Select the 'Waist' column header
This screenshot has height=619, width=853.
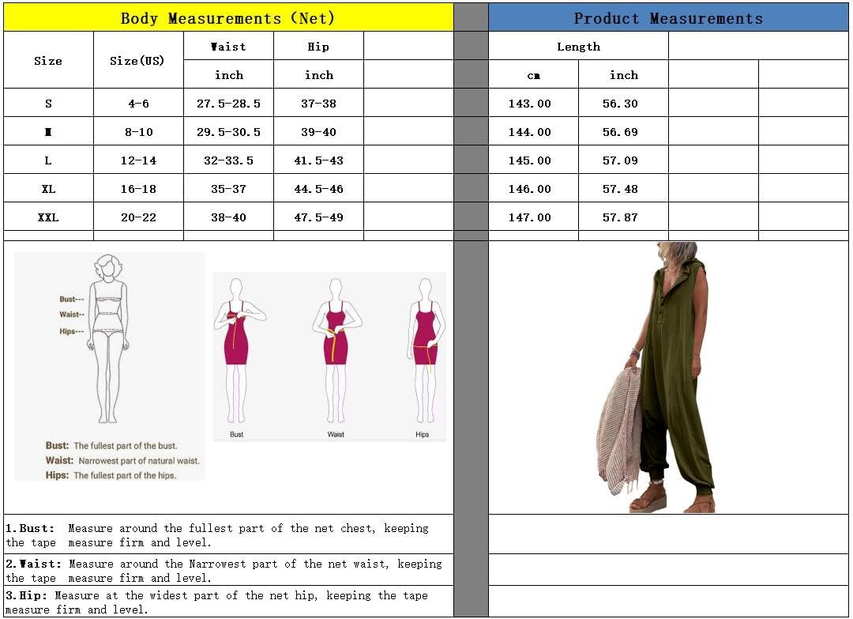click(x=228, y=47)
